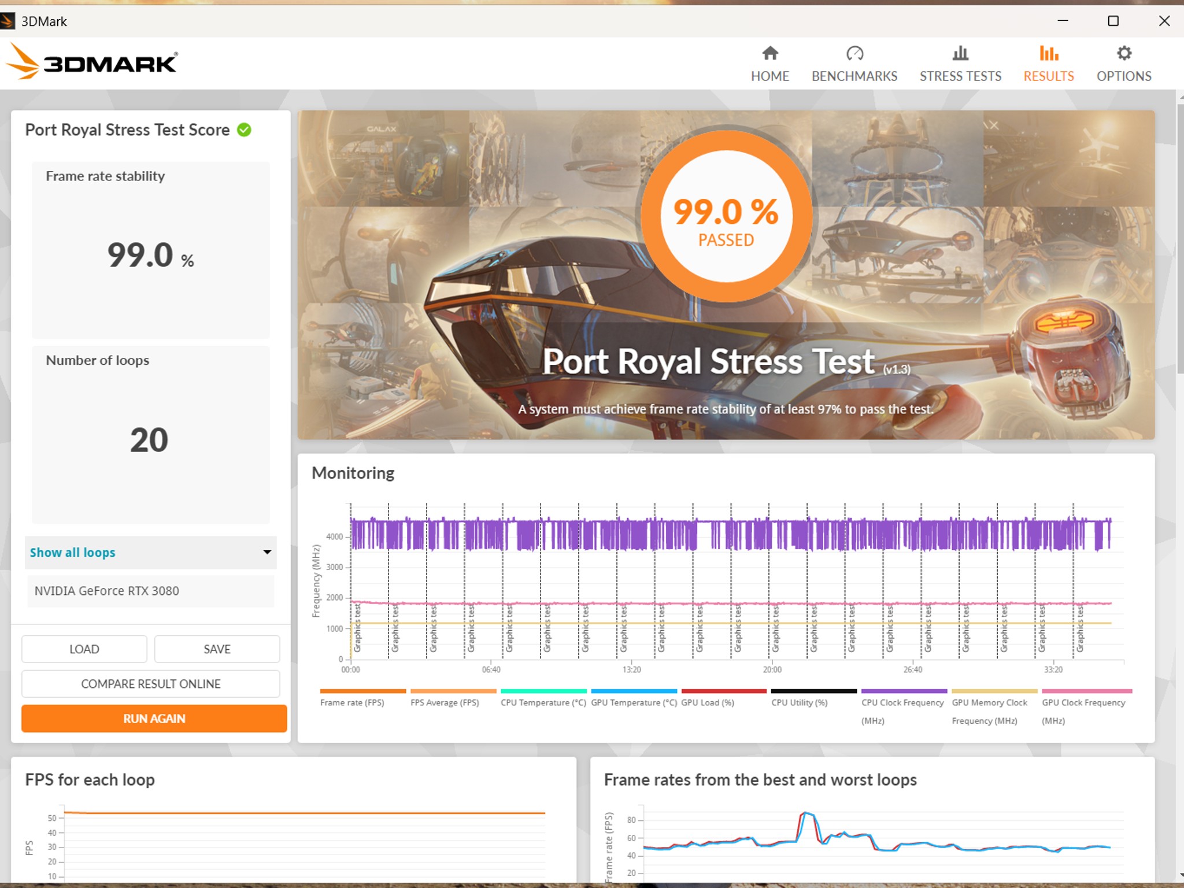Click the LOAD button

[x=84, y=649]
